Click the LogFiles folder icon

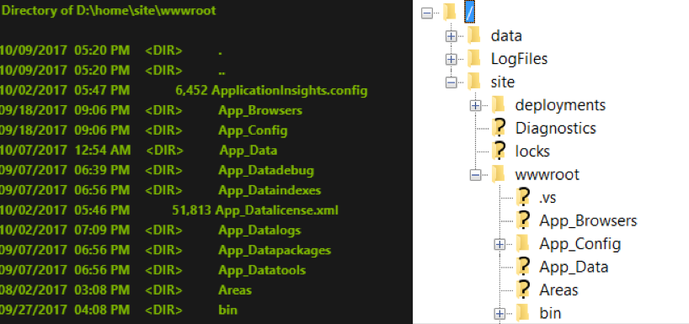coord(473,58)
